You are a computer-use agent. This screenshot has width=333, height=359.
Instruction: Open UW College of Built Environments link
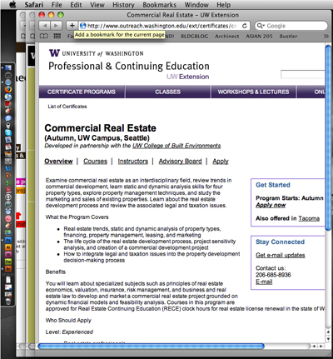(176, 146)
